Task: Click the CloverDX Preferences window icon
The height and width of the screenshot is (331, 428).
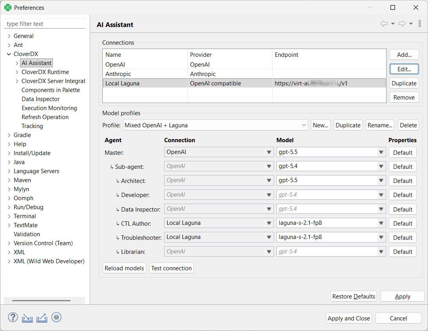Action: pyautogui.click(x=8, y=8)
